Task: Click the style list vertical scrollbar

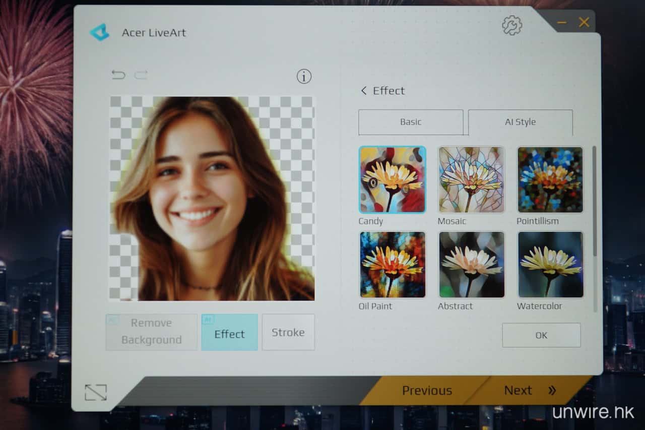Action: 595,202
